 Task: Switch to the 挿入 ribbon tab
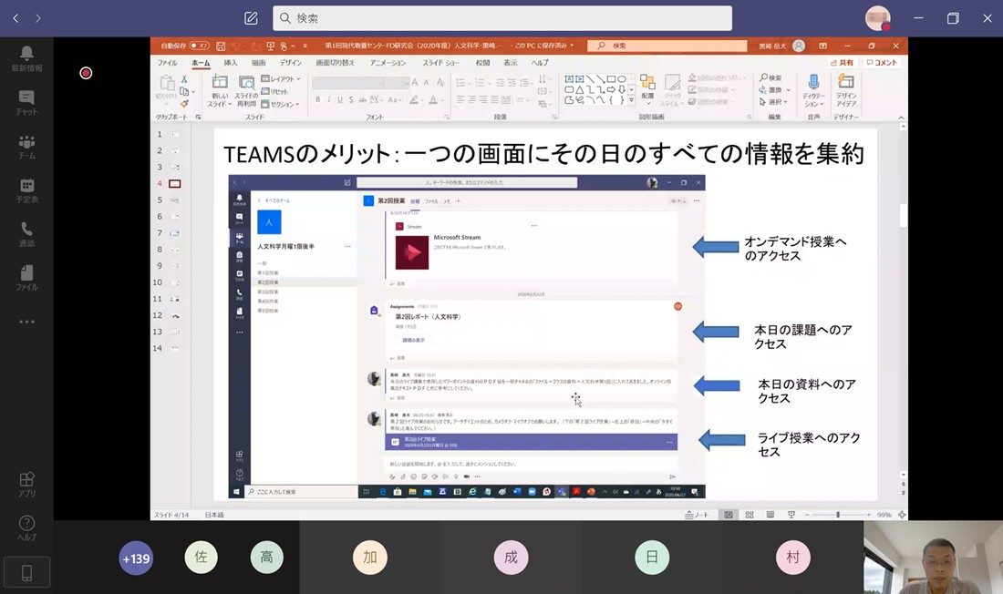pos(231,63)
